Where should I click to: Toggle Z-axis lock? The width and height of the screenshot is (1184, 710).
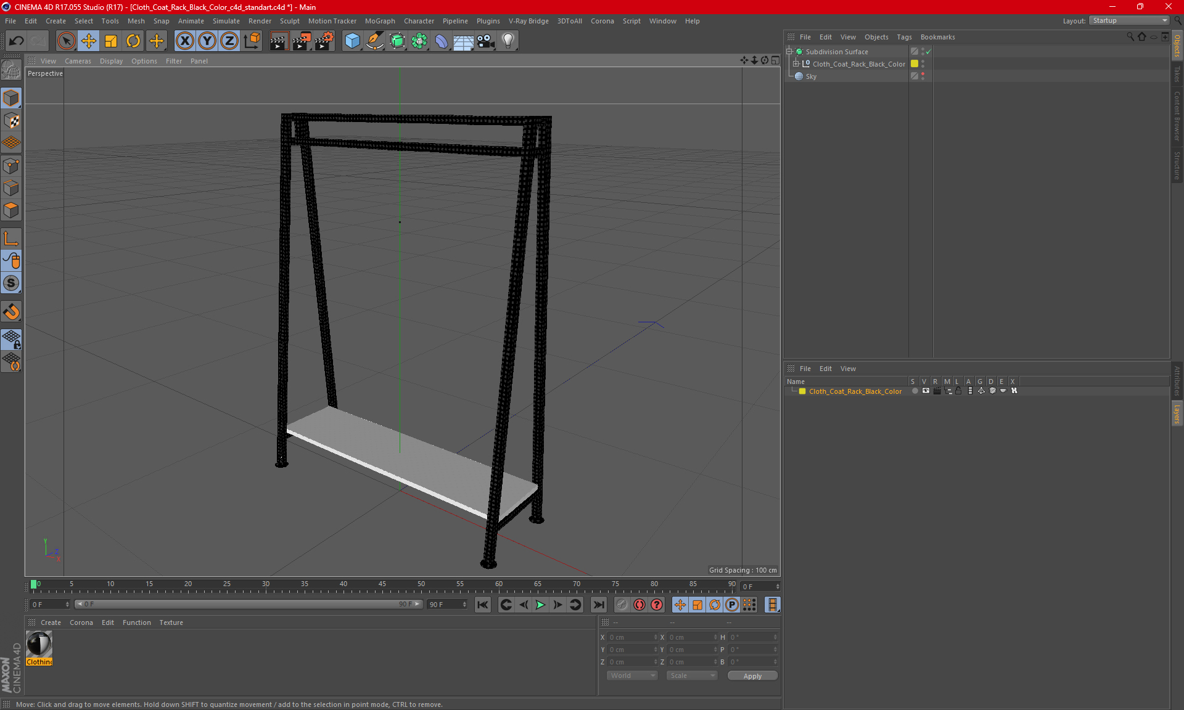(x=229, y=41)
